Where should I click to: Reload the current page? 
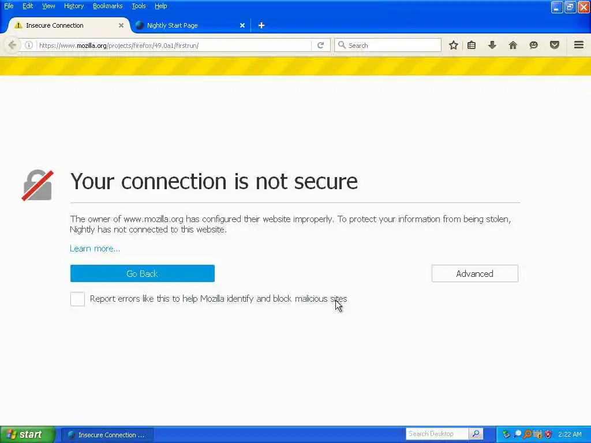[320, 45]
